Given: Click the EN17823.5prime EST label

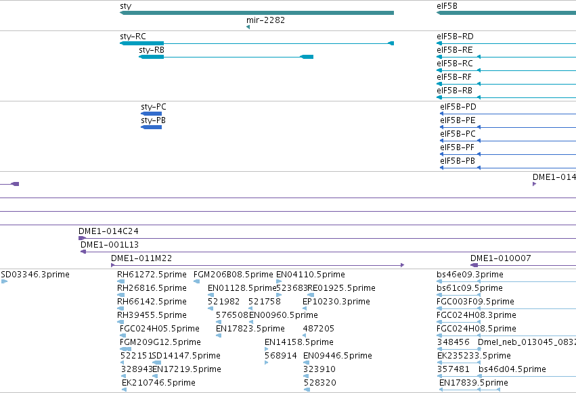Looking at the screenshot, I should click(250, 329).
